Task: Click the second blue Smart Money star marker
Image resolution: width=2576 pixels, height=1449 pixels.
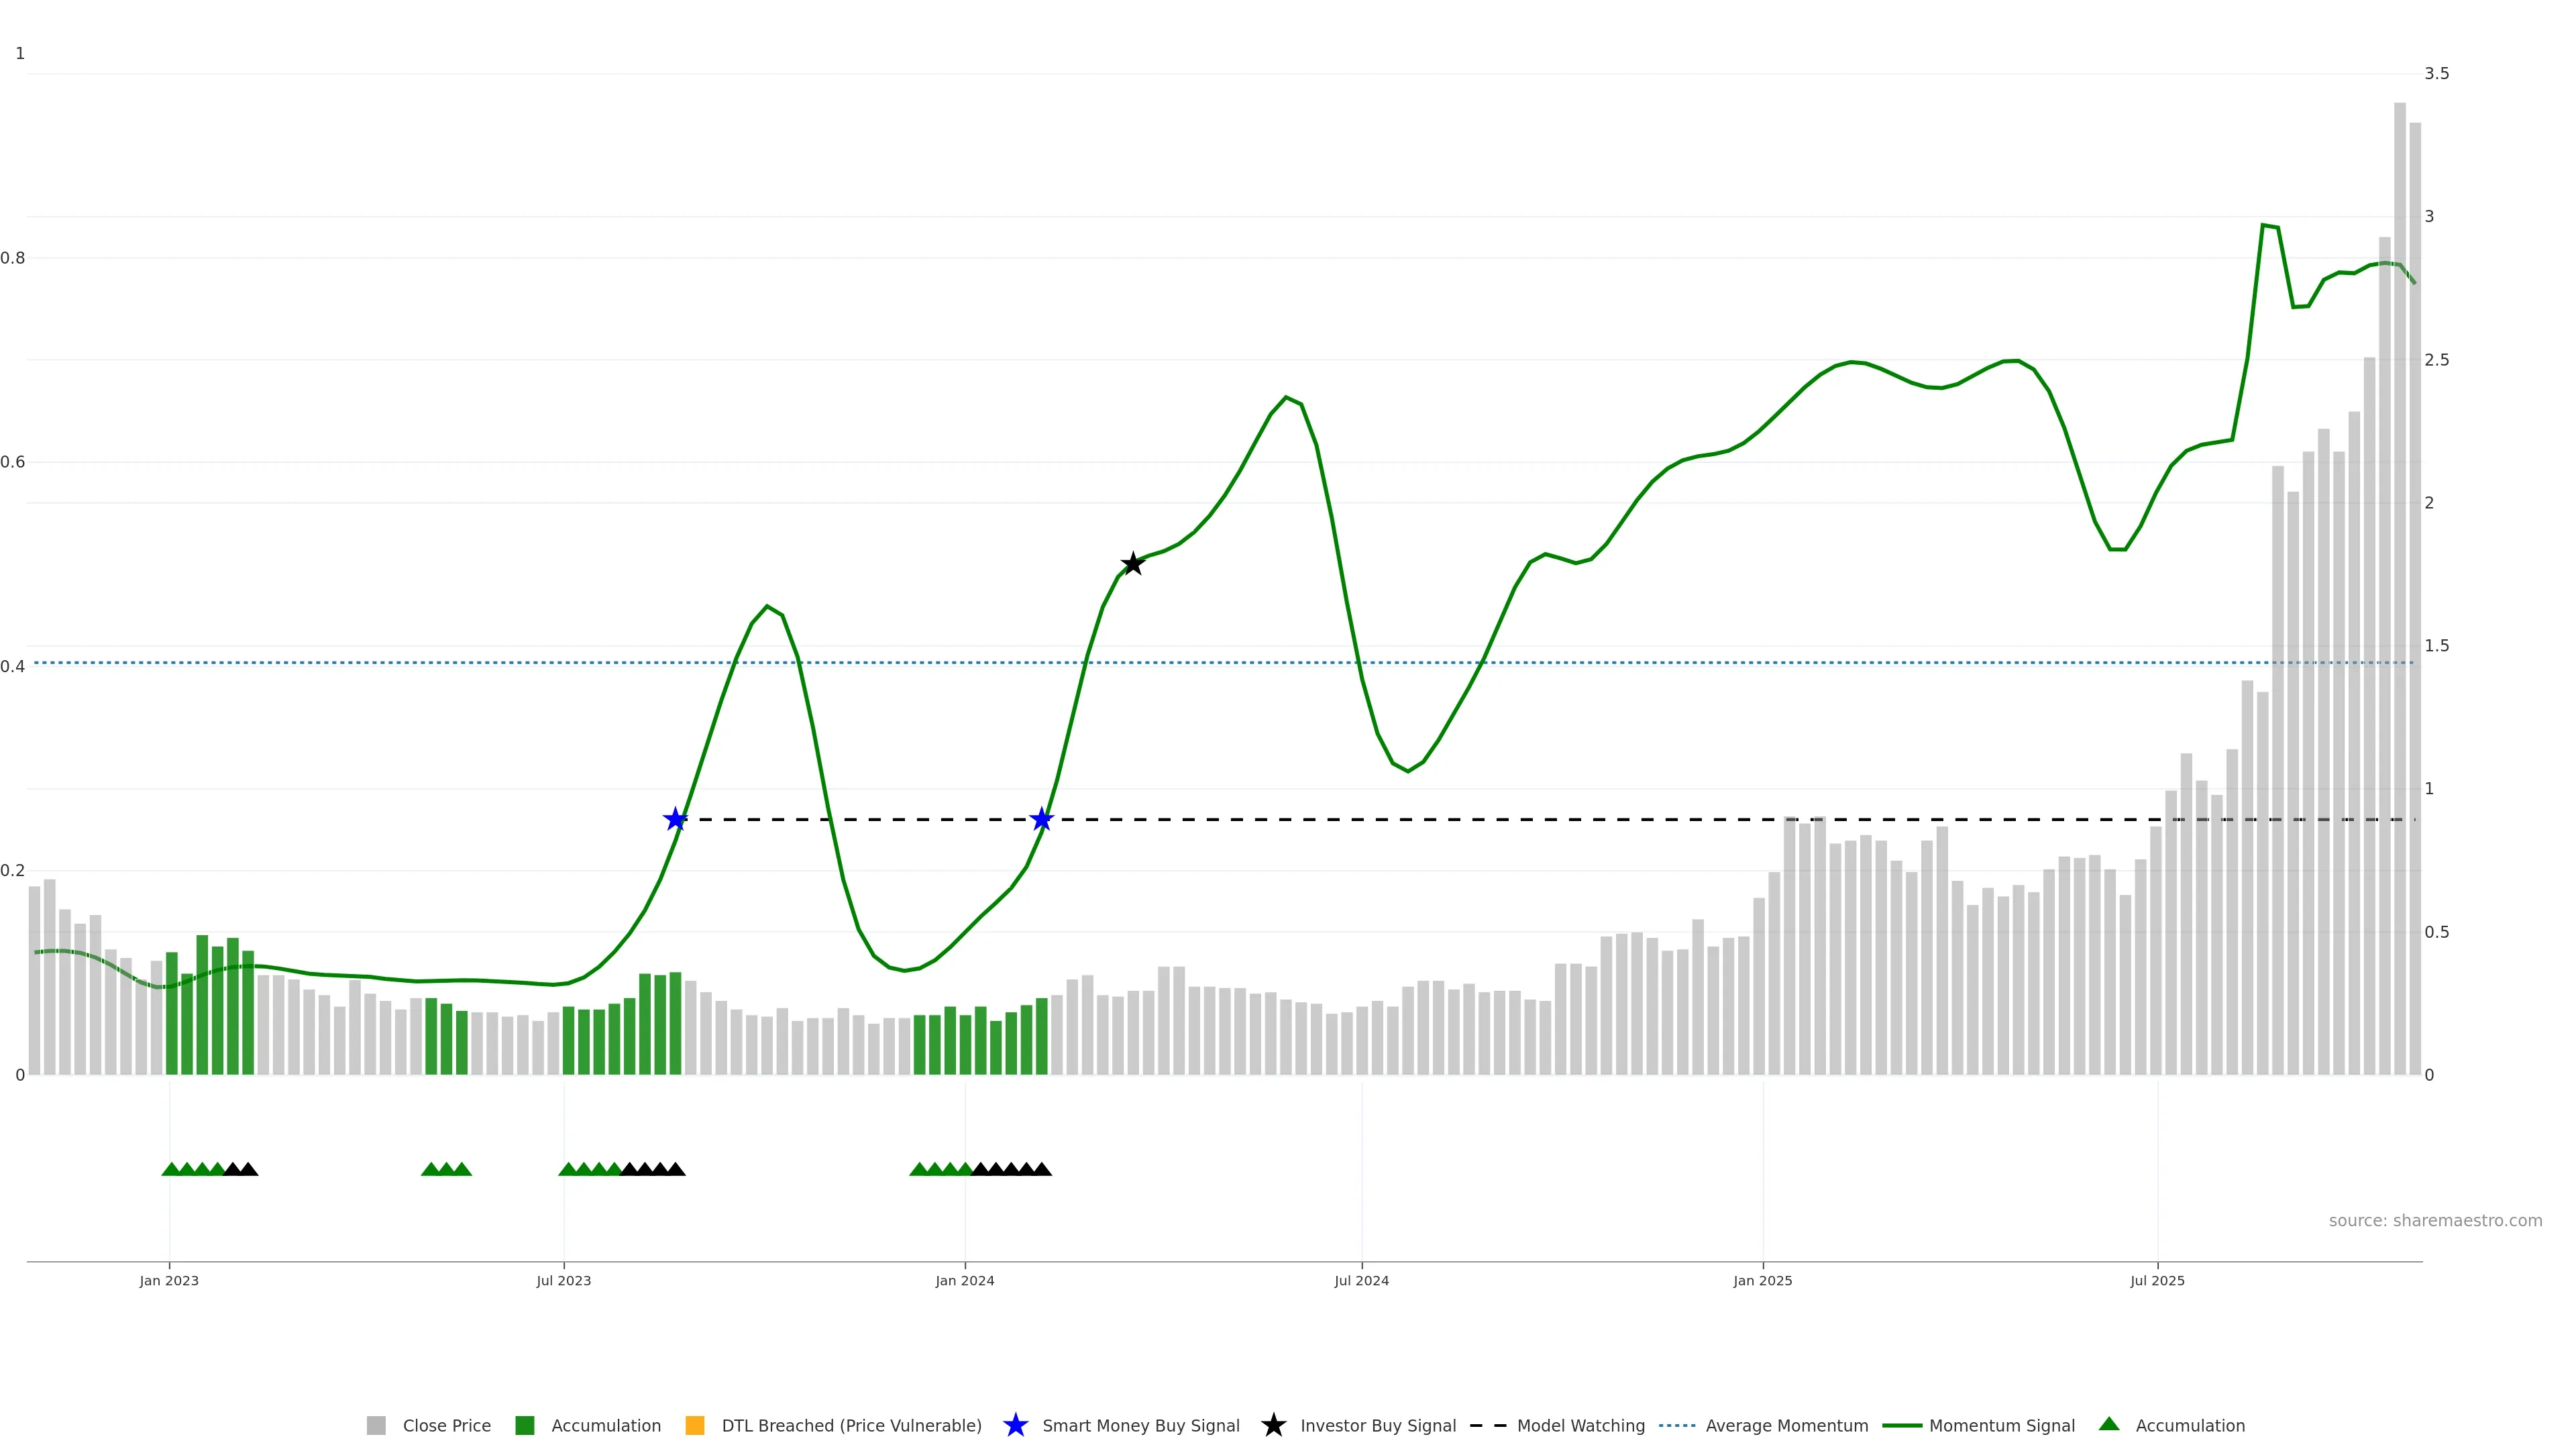Action: (x=1042, y=820)
